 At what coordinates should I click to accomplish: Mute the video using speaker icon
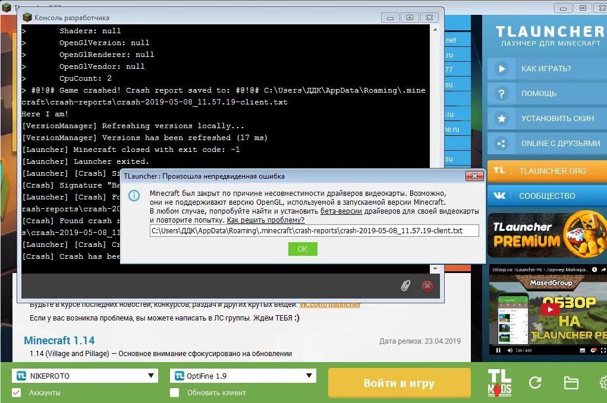pos(509,350)
